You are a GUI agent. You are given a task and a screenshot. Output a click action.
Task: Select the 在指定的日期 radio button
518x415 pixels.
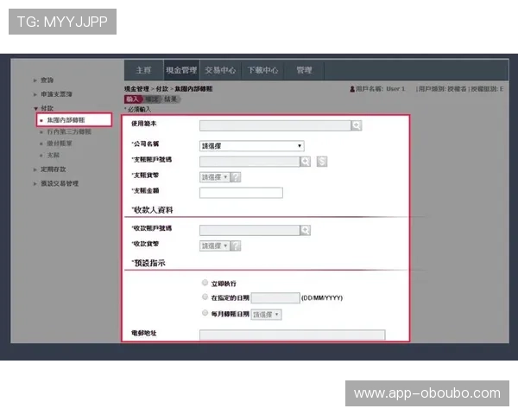tap(205, 297)
